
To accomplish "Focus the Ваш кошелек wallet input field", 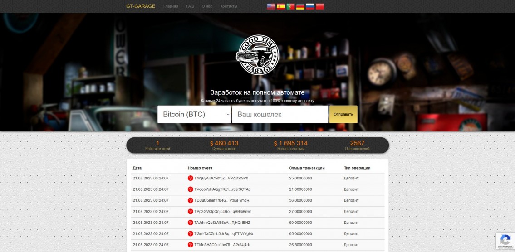I will click(x=280, y=114).
